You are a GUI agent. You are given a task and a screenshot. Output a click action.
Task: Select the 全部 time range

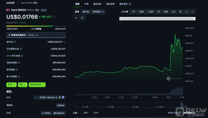166,12
